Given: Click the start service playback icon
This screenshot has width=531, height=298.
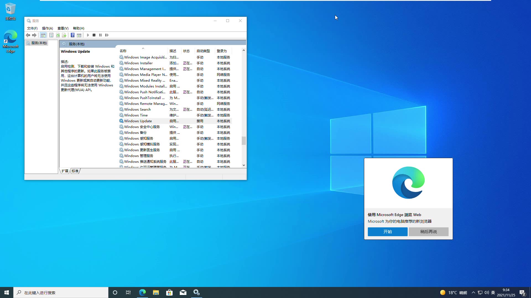Looking at the screenshot, I should point(88,35).
